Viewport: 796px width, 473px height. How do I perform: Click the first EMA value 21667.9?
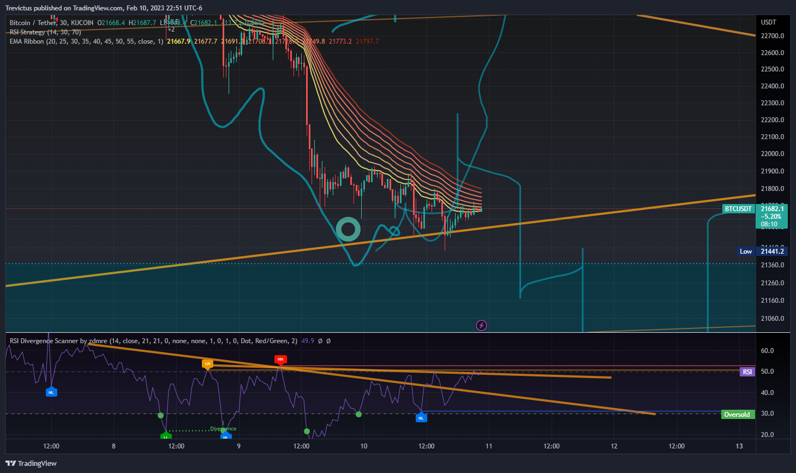pyautogui.click(x=179, y=41)
